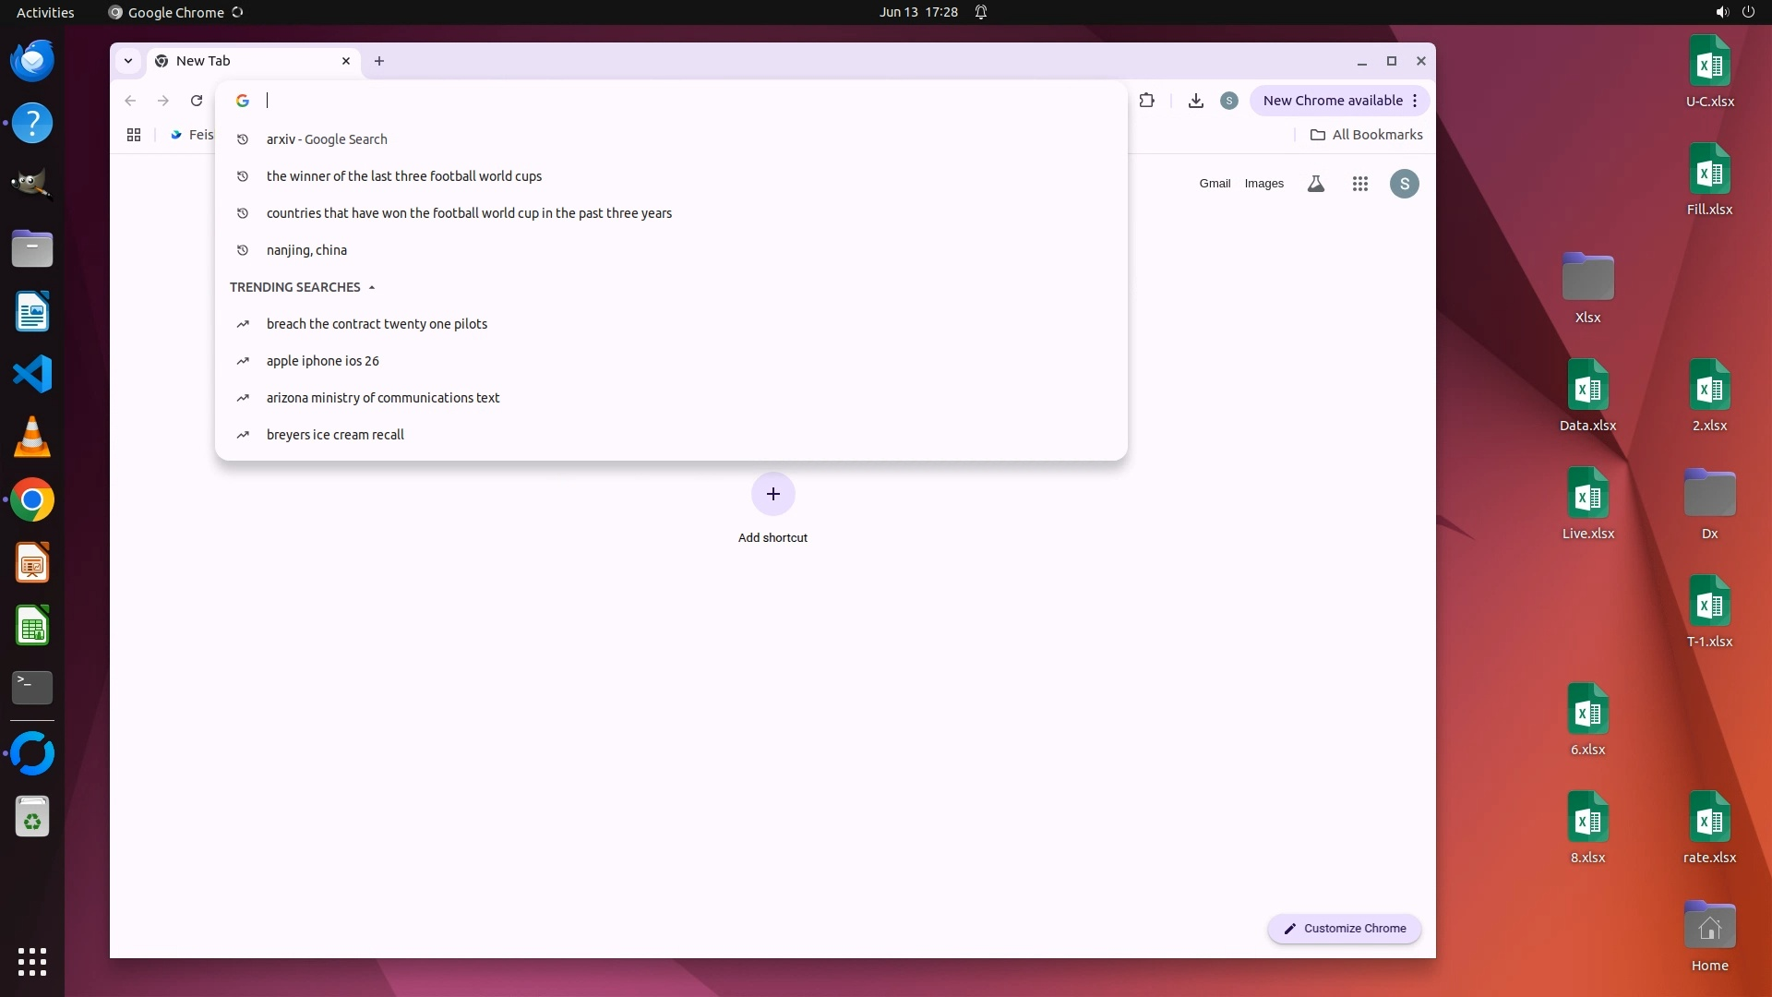Collapse the Trending Searches section
Screen dimensions: 1772x997
(x=372, y=287)
